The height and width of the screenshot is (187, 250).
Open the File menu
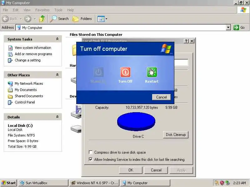(5, 10)
